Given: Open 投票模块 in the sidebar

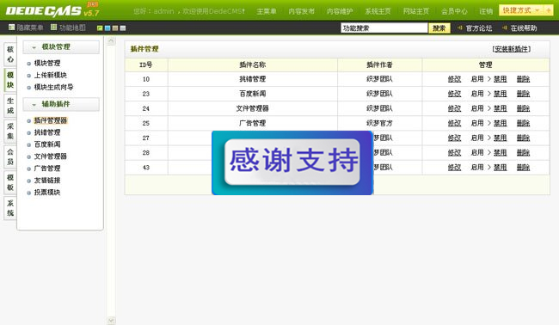Looking at the screenshot, I should tap(47, 193).
